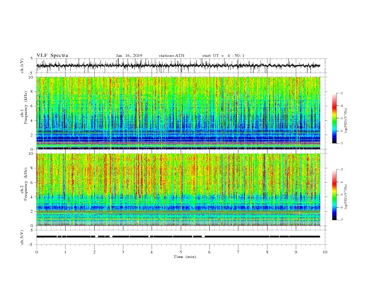The image size is (366, 283).
Task: Click the "-5" lower tick on the ch.3(V) axis
Action: point(31,245)
